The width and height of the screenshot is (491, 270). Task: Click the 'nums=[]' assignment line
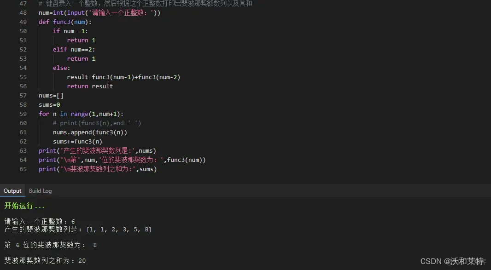click(x=51, y=95)
